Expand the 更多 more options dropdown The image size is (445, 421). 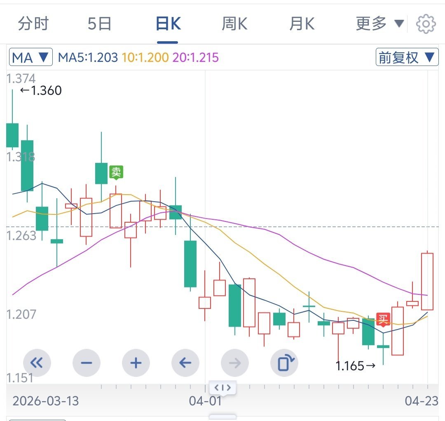click(x=379, y=24)
